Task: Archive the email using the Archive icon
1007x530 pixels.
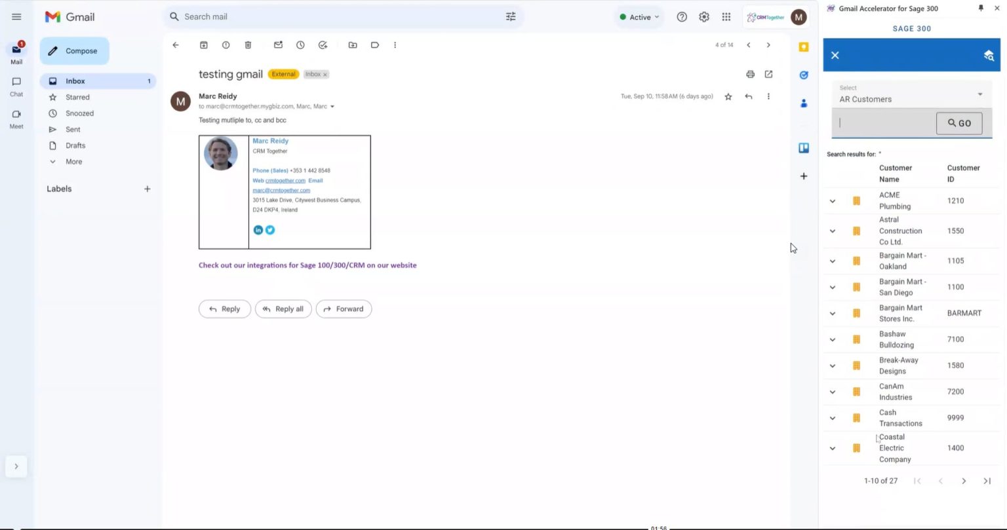Action: pyautogui.click(x=204, y=45)
